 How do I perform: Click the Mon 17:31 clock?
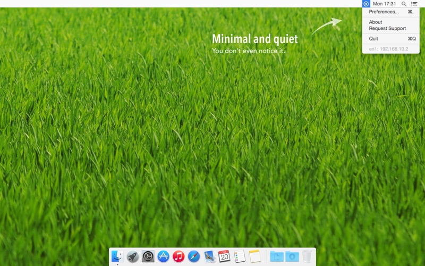(x=384, y=4)
